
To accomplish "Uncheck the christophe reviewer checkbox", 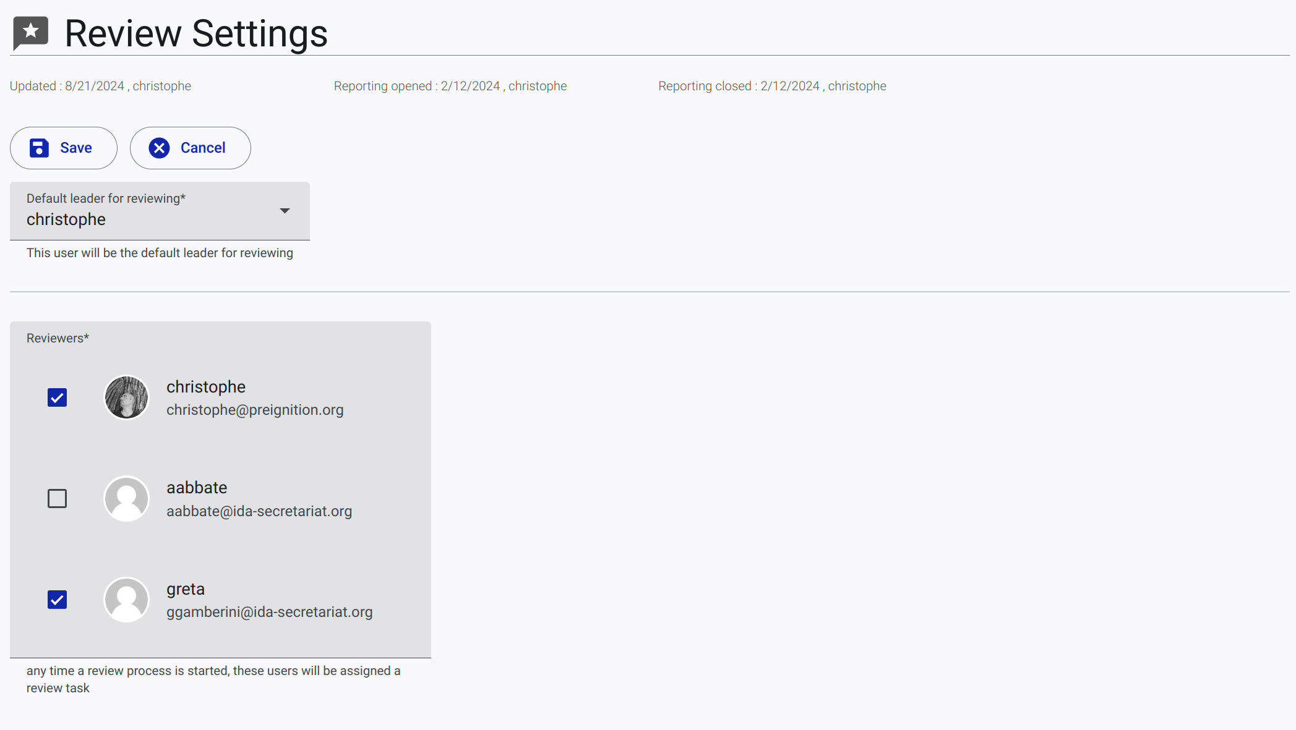I will [57, 397].
